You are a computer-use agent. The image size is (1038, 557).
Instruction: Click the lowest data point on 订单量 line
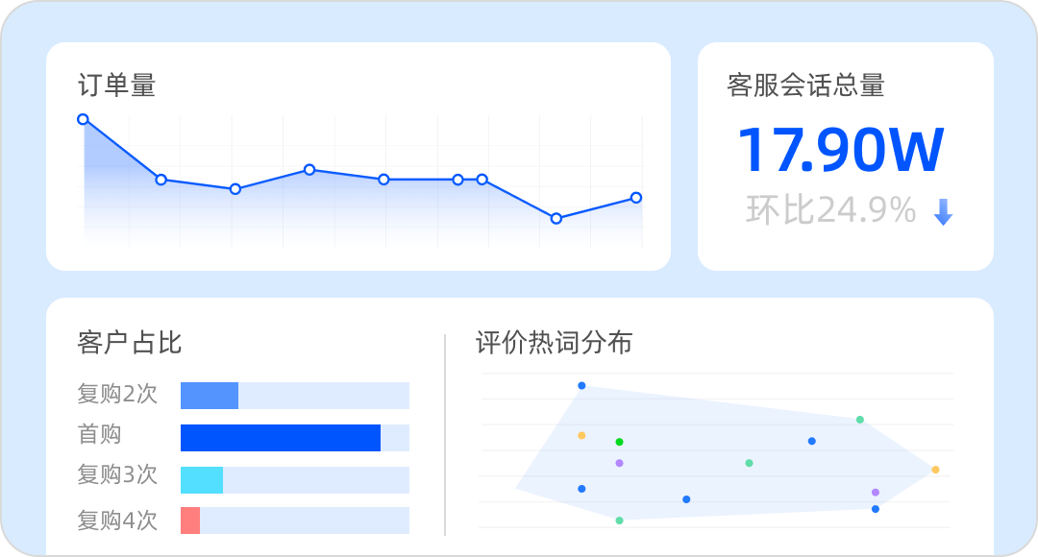556,218
